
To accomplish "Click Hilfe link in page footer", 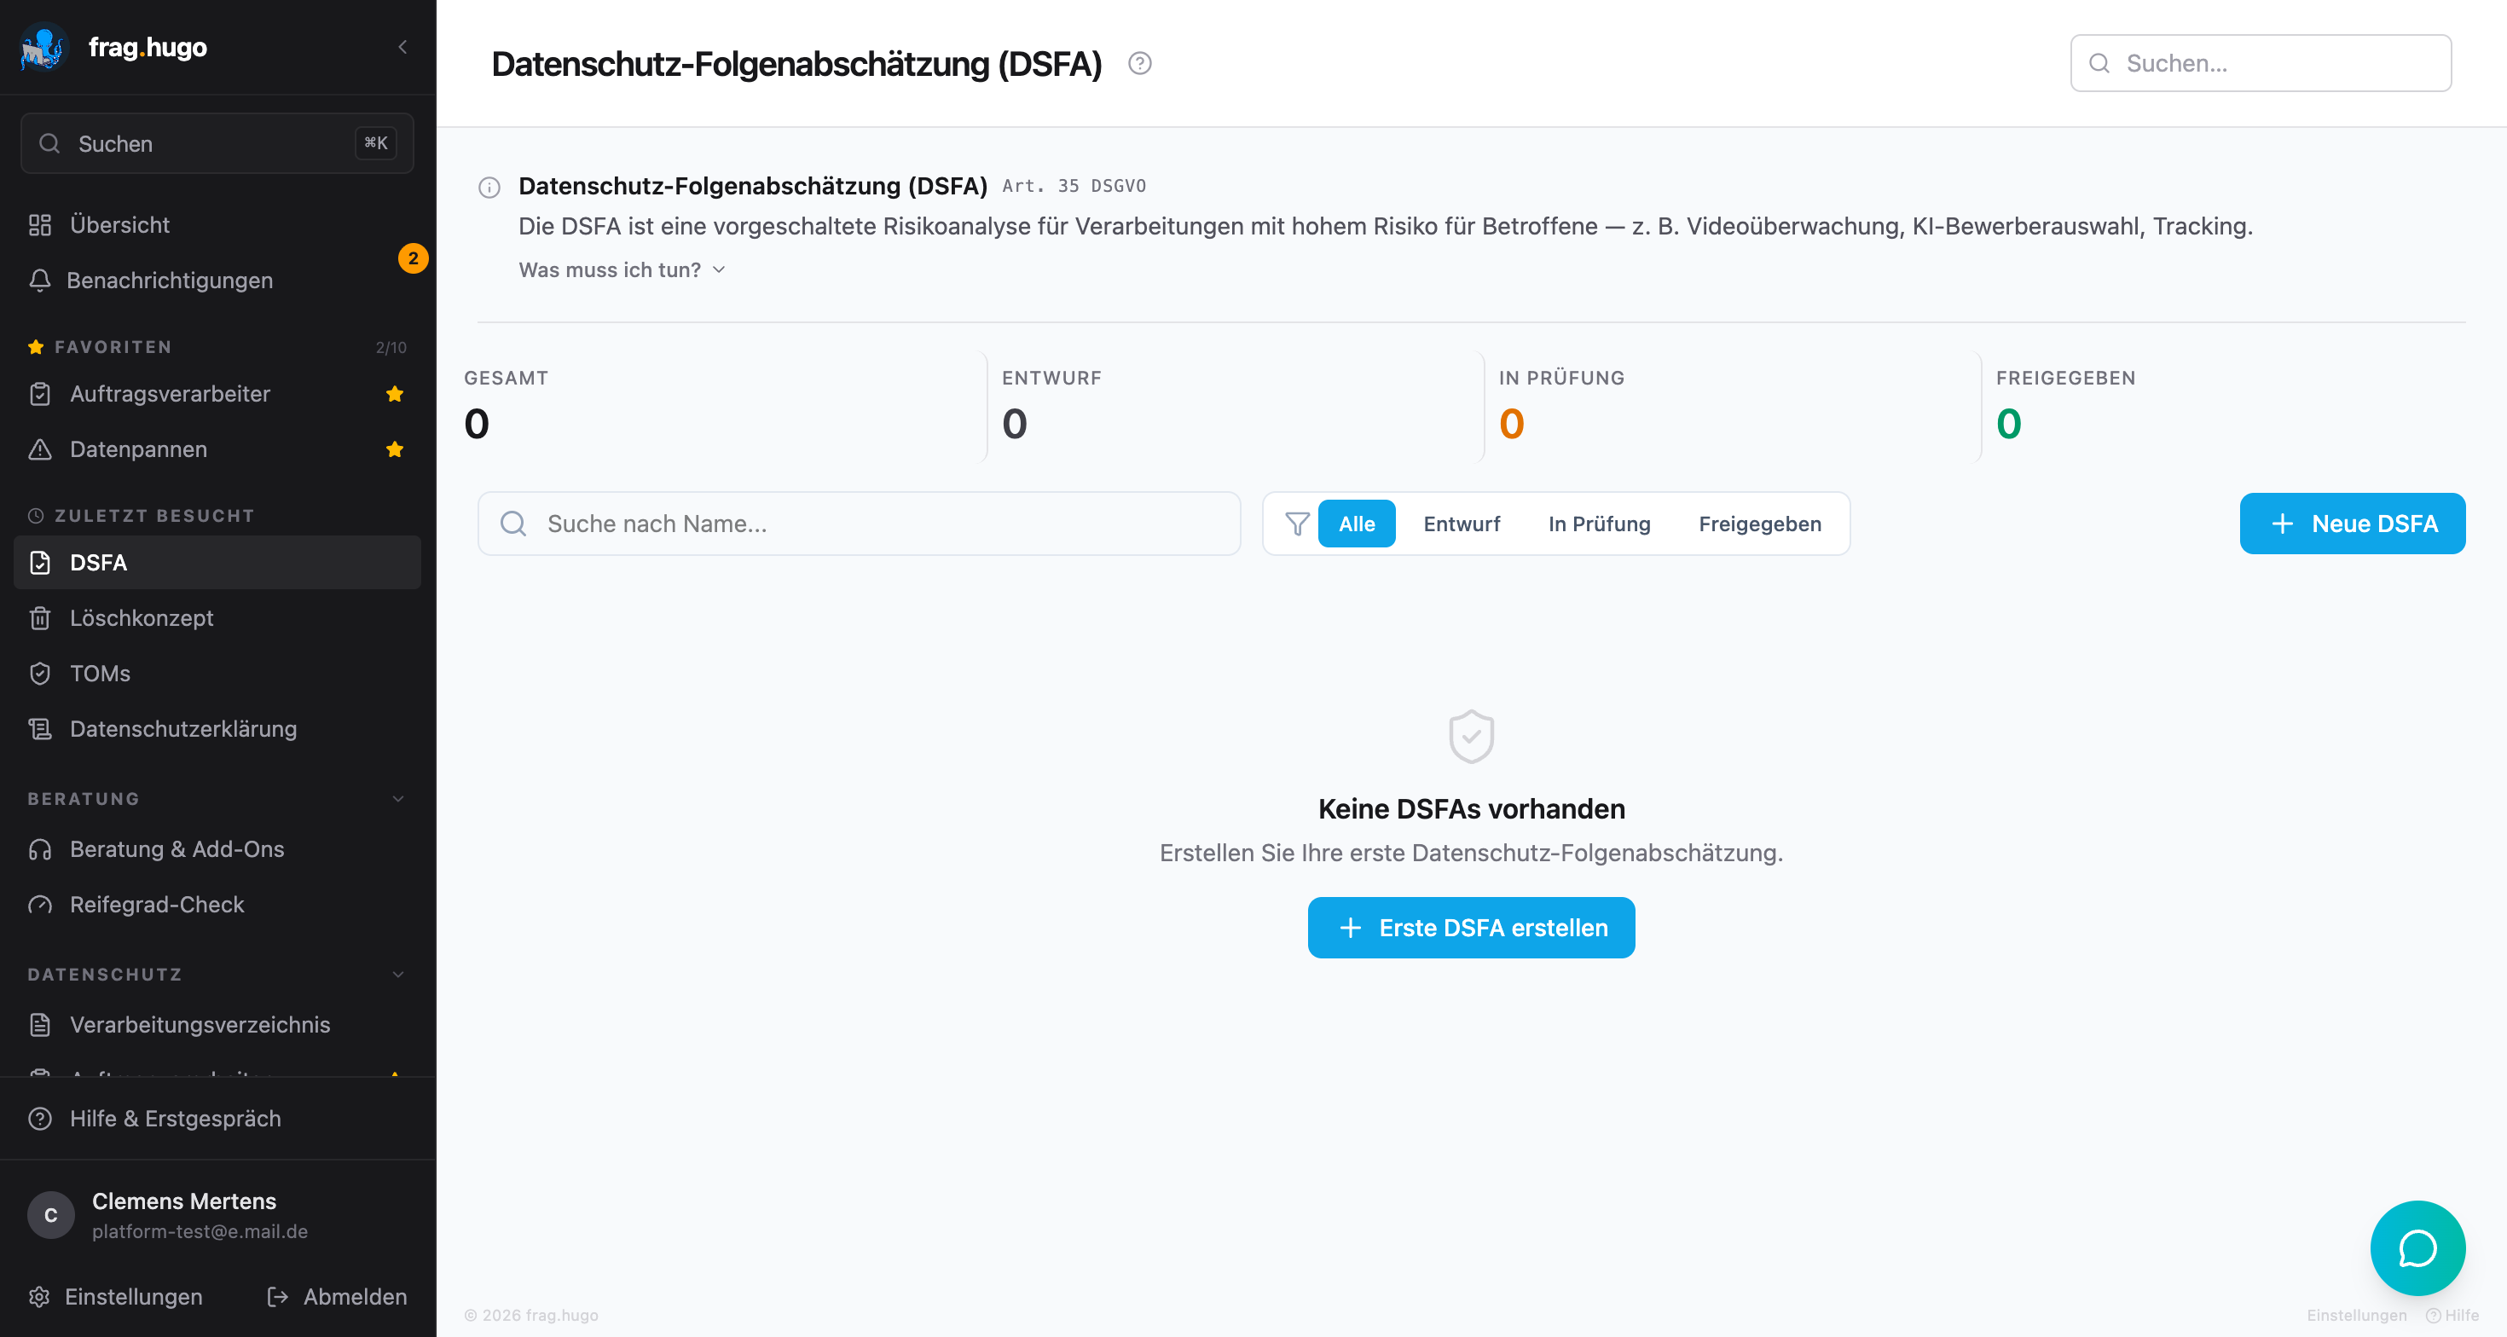I will click(2452, 1315).
